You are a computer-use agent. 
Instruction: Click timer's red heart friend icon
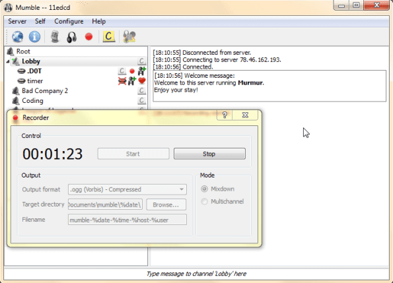click(x=142, y=80)
